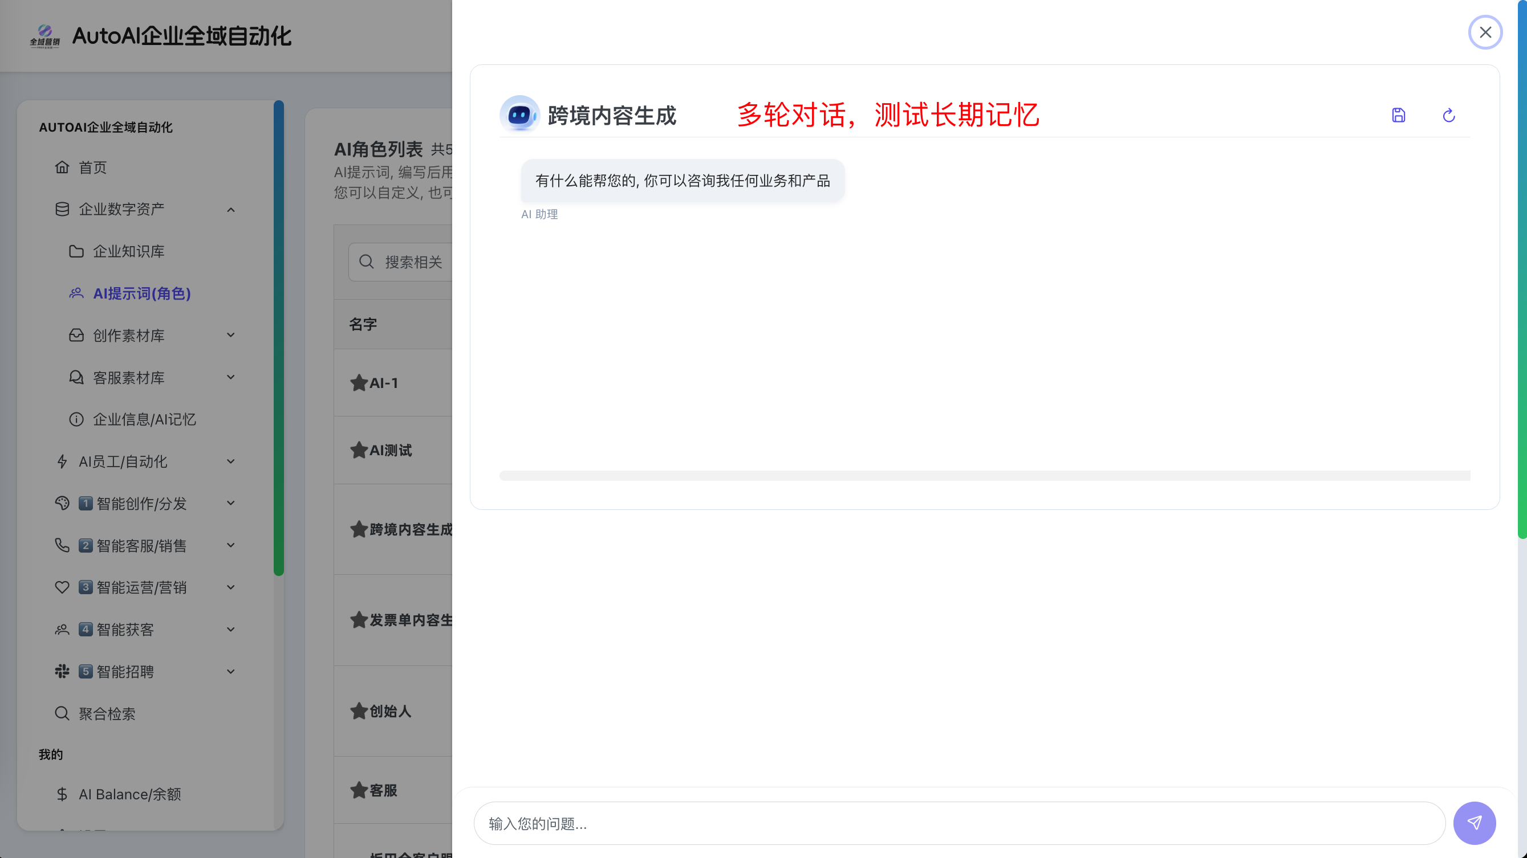This screenshot has height=858, width=1527.
Task: Click the star icon beside 创始人
Action: [x=359, y=710]
